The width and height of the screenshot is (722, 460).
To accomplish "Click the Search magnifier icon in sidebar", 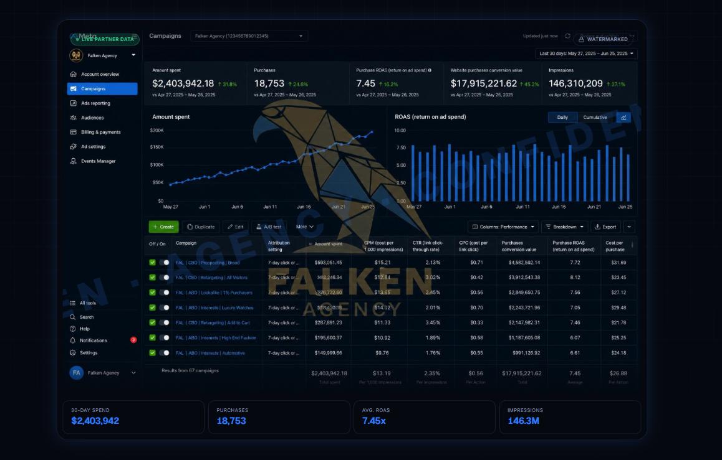I will pos(73,317).
